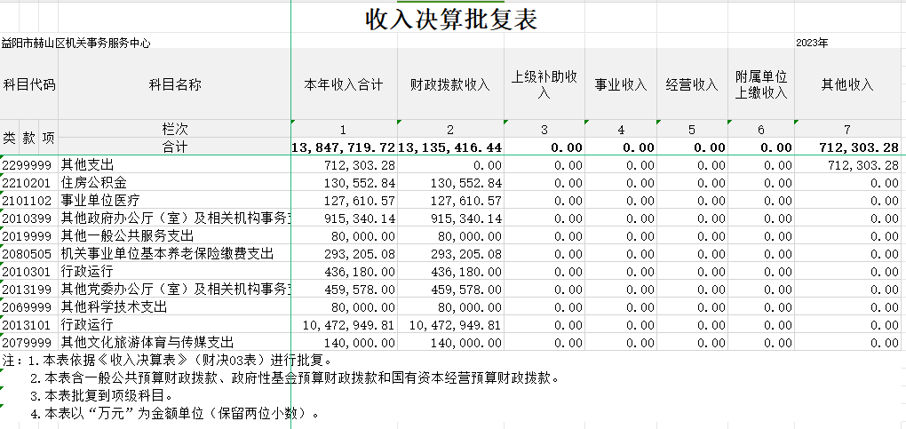Click the 事业收入 header cell
Screen dimensions: 906x429
tap(621, 85)
